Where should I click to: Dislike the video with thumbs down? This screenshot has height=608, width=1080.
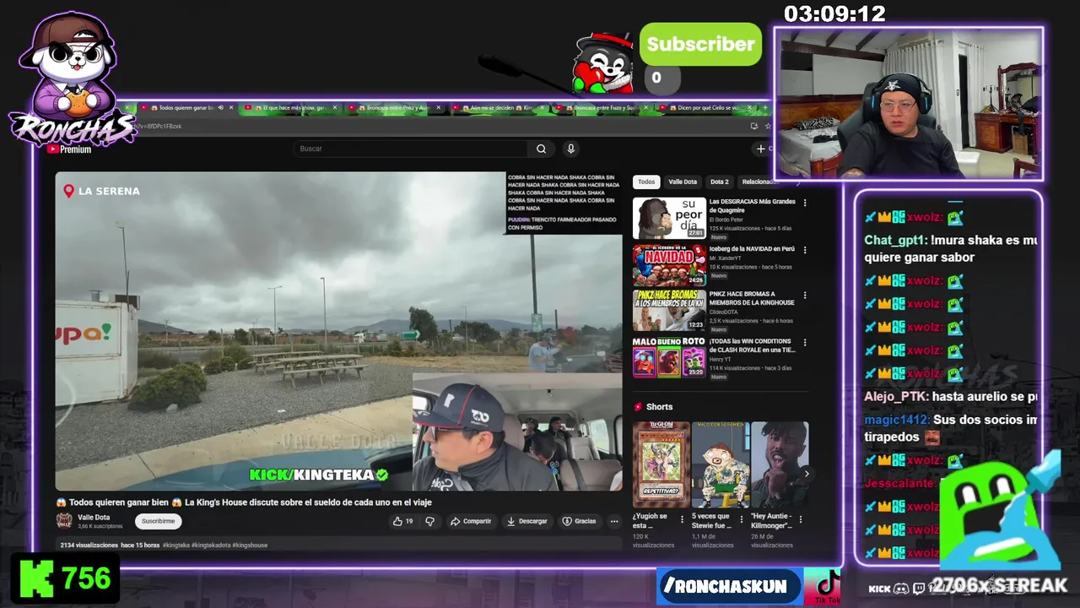coord(429,521)
